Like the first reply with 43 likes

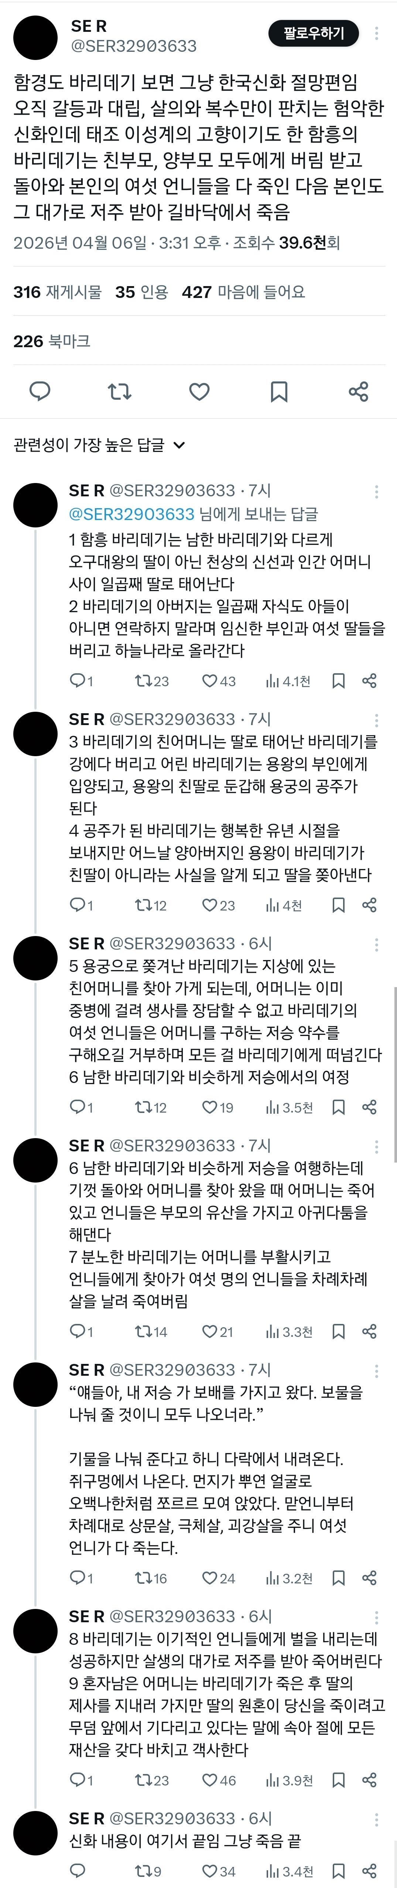tap(219, 681)
